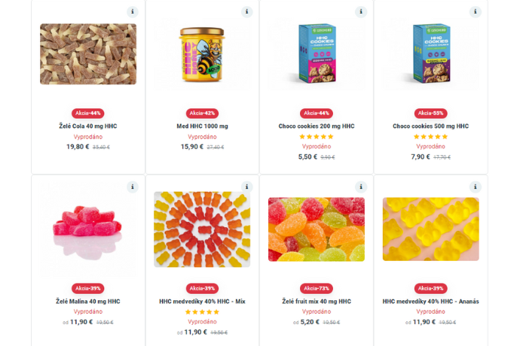Click info icon on HHC medvedíky Ananás
Image resolution: width=520 pixels, height=346 pixels.
(475, 187)
